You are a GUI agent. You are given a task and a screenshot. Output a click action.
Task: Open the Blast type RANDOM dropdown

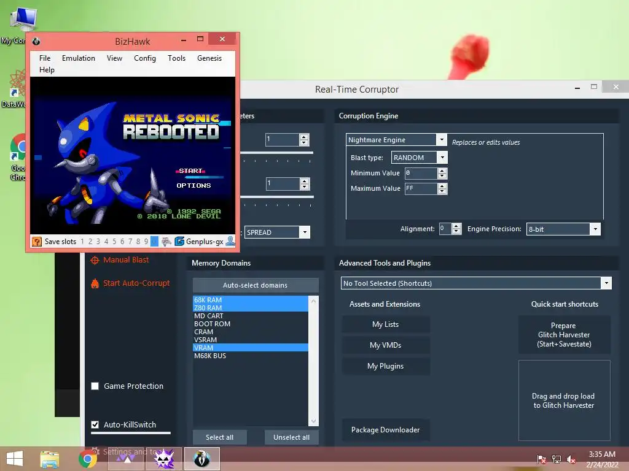tap(442, 158)
